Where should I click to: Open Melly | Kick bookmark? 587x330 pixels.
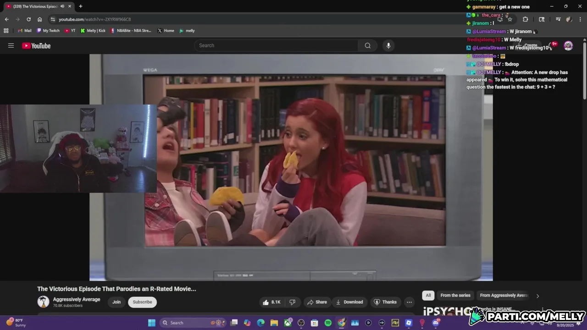coord(93,31)
